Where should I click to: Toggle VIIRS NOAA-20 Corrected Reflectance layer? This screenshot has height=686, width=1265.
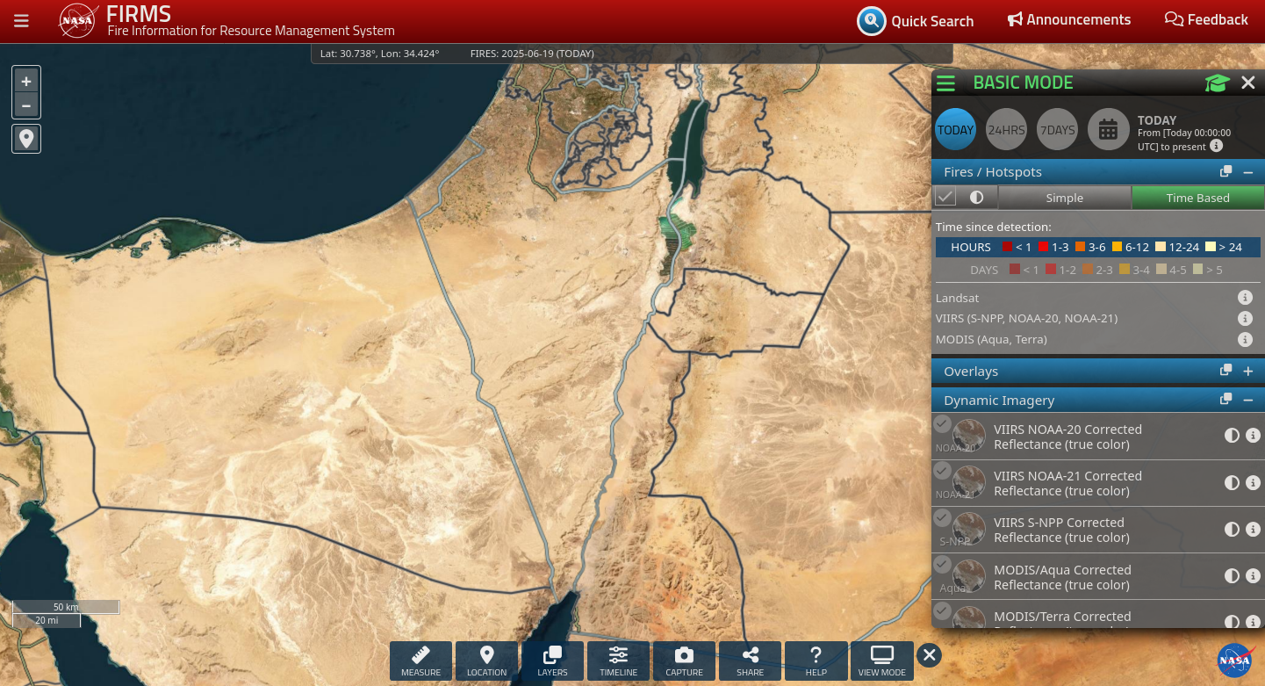(x=942, y=424)
